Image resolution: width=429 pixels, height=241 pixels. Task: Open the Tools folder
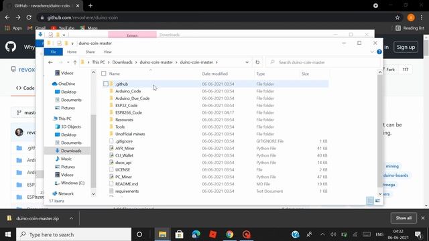[119, 127]
